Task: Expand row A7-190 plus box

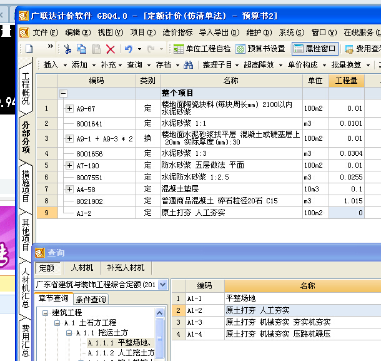Action: [x=69, y=166]
